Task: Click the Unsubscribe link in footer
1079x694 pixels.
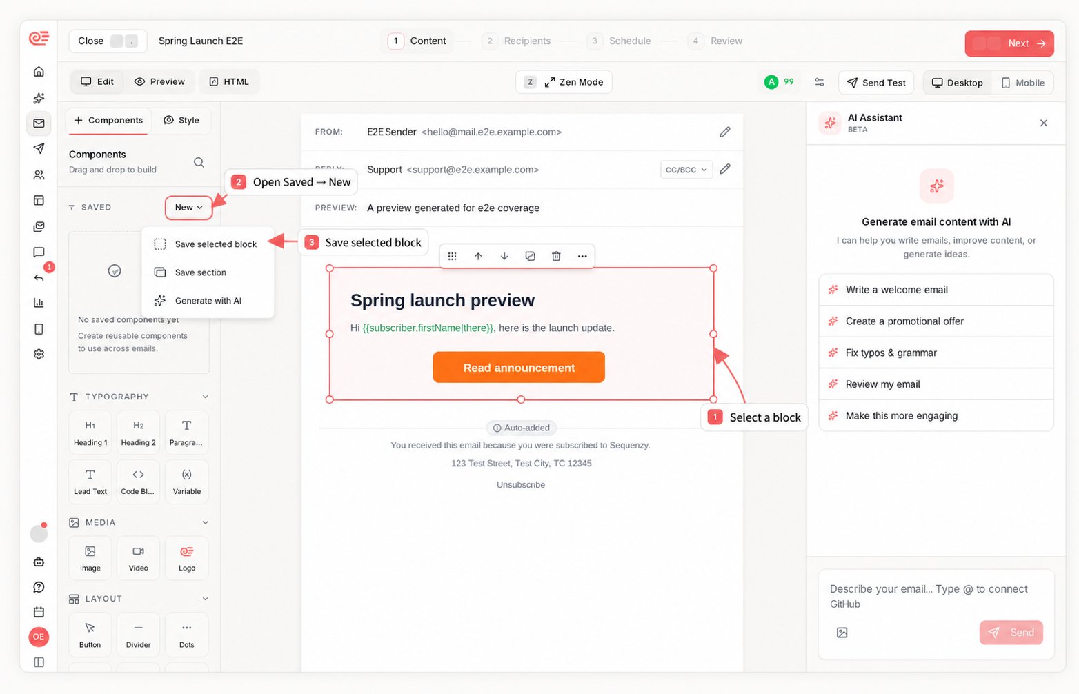Action: point(521,485)
